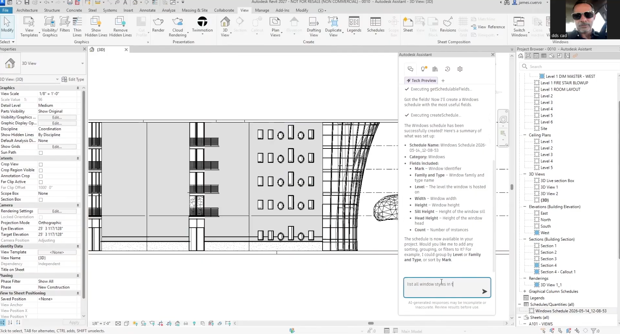Image resolution: width=620 pixels, height=334 pixels.
Task: Enable Far Clip Active checkbox
Action: pos(41,182)
